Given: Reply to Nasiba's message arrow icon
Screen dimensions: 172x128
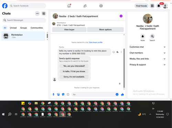Looking at the screenshot, I should pyautogui.click(x=117, y=52).
